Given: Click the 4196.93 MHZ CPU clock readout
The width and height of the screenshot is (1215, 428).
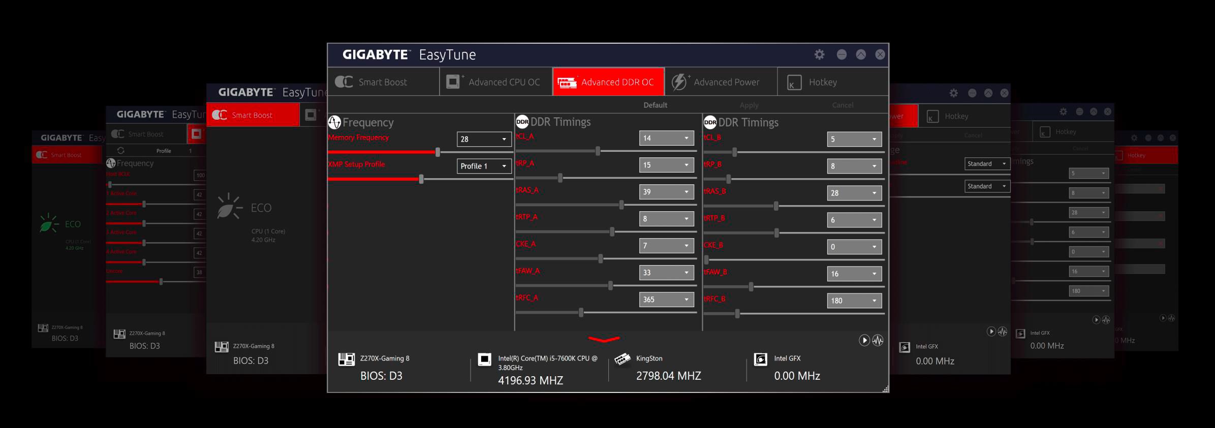Looking at the screenshot, I should pyautogui.click(x=531, y=380).
